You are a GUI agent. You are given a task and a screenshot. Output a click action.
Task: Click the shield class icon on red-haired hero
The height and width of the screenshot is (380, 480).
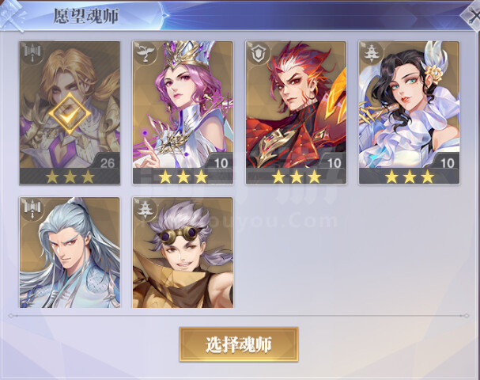(x=258, y=53)
